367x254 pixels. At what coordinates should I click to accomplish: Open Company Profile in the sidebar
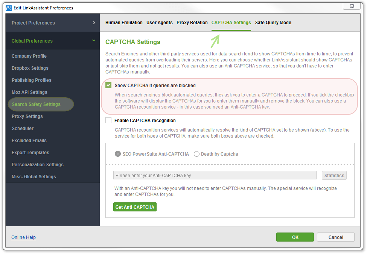29,56
